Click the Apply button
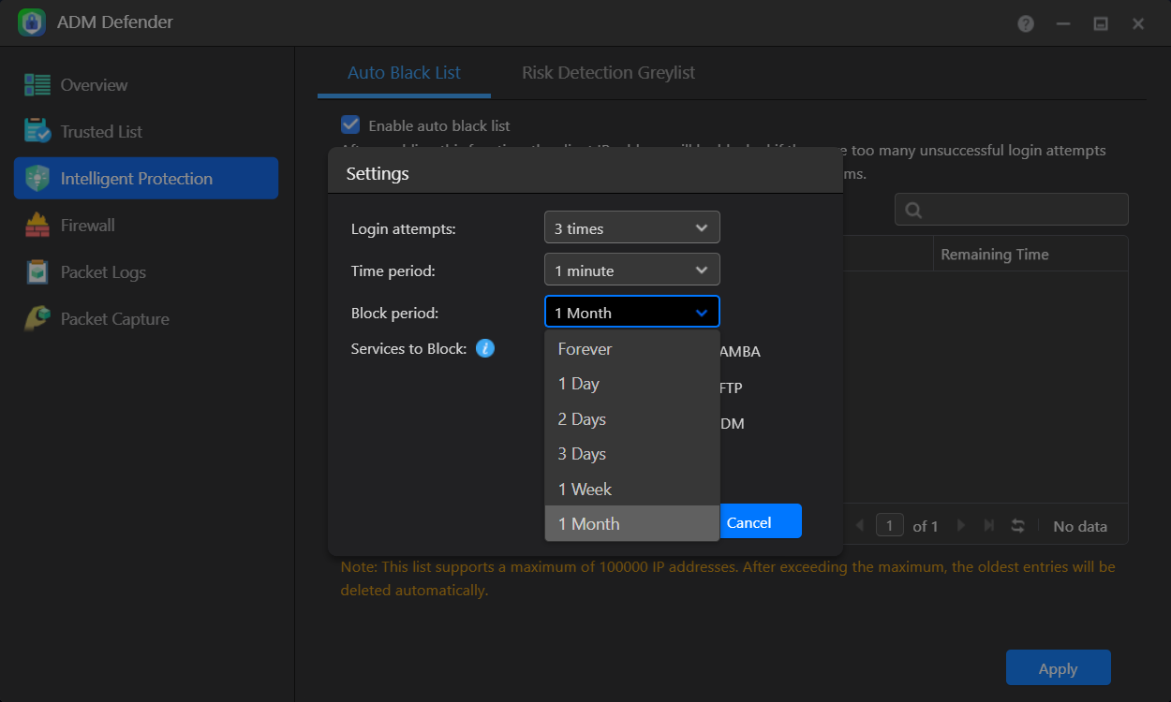1171x702 pixels. tap(1059, 668)
